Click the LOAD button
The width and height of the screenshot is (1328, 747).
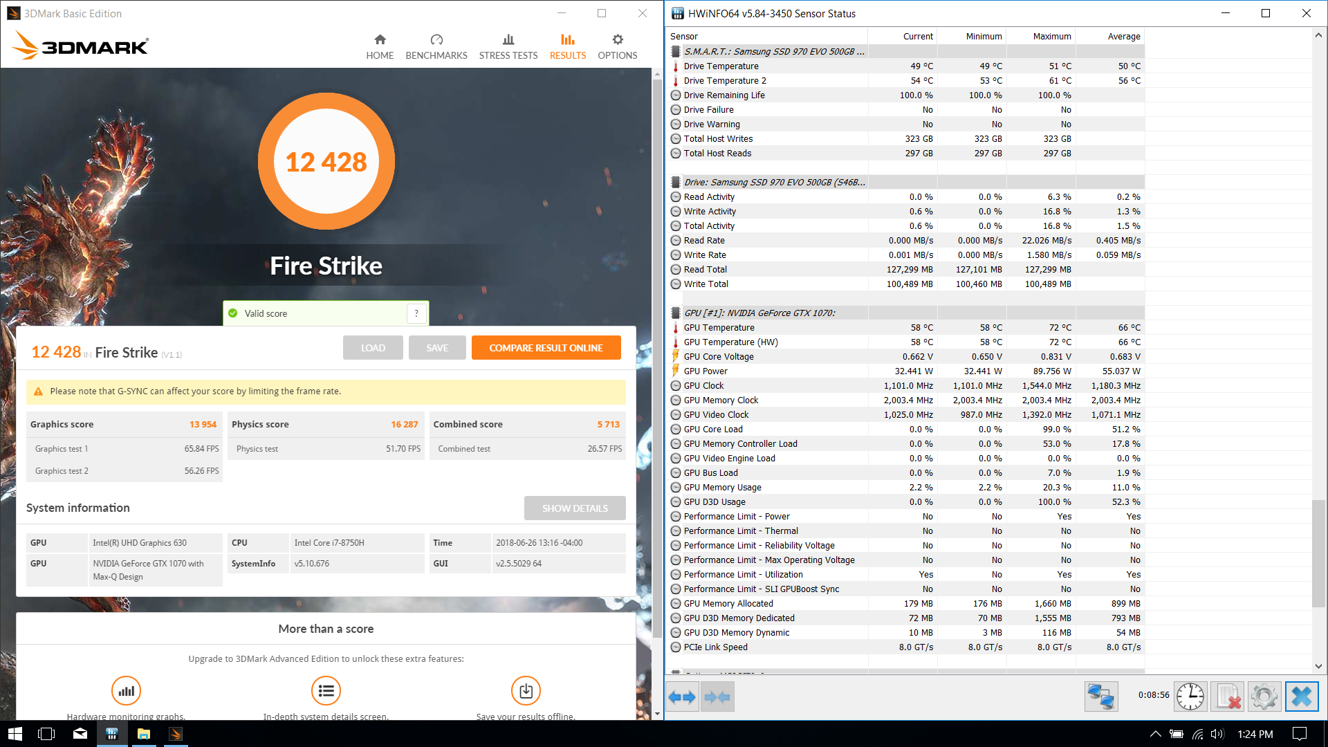pyautogui.click(x=373, y=348)
